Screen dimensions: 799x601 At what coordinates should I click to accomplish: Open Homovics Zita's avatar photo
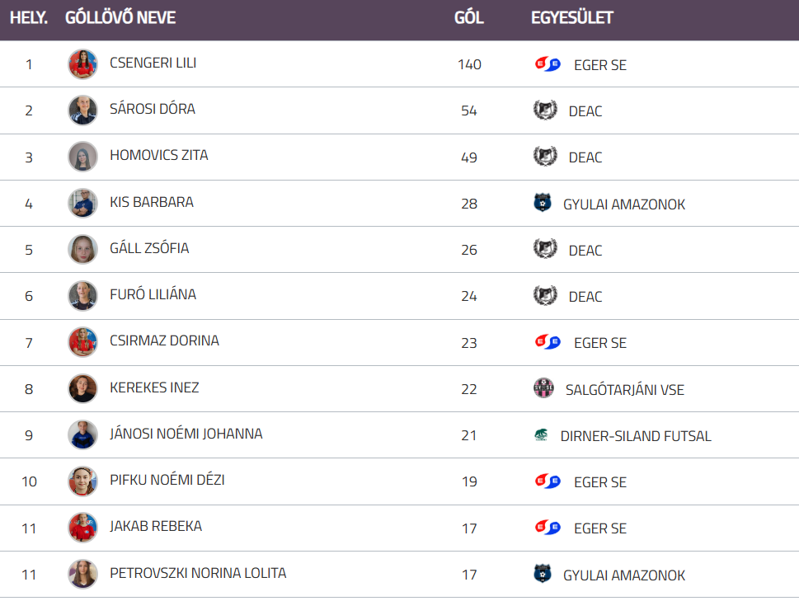click(x=82, y=157)
